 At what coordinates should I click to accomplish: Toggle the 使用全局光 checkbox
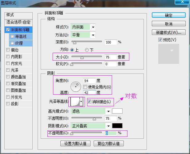(85, 87)
